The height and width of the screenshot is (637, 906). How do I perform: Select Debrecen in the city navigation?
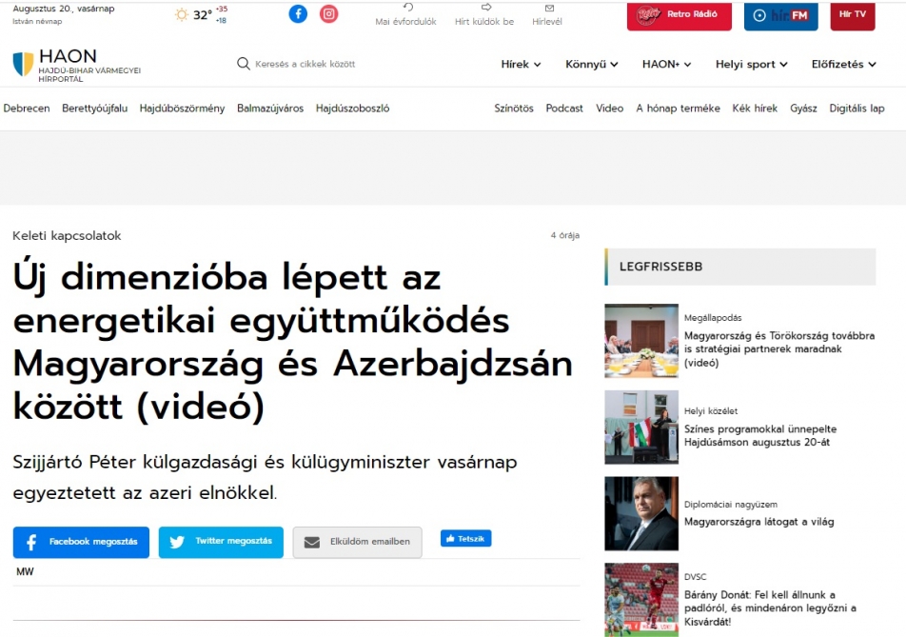27,109
